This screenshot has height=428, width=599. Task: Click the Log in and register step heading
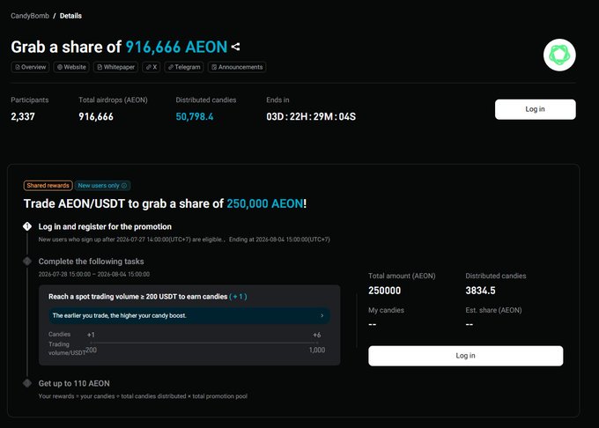pyautogui.click(x=105, y=227)
